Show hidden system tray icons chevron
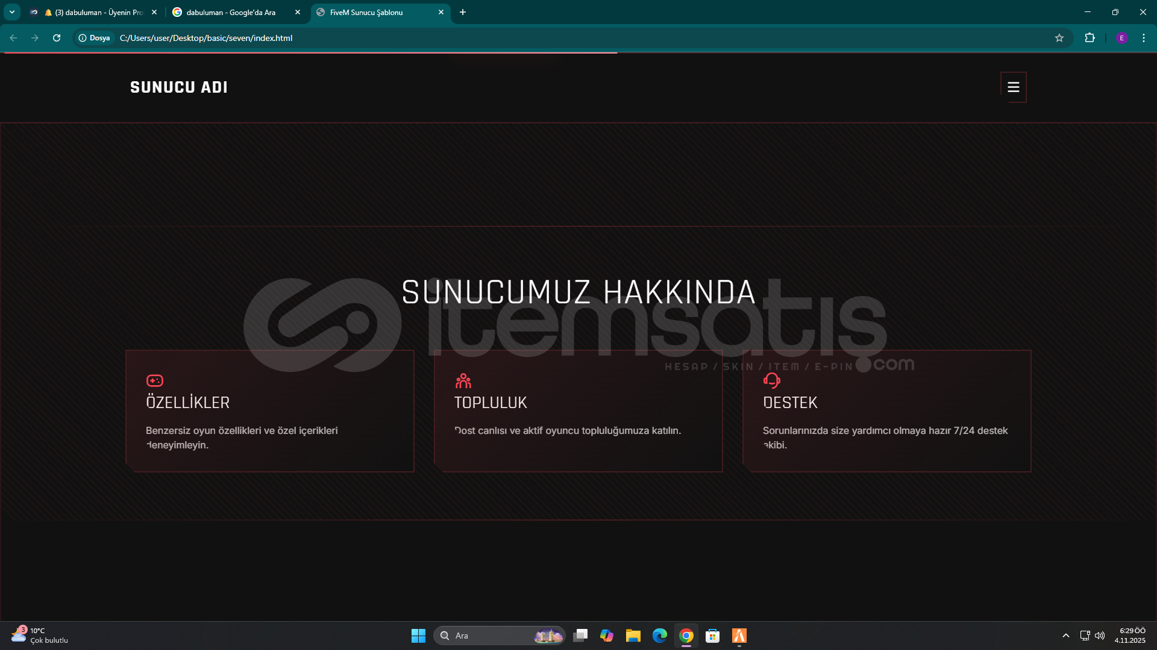The width and height of the screenshot is (1157, 650). coord(1065,636)
